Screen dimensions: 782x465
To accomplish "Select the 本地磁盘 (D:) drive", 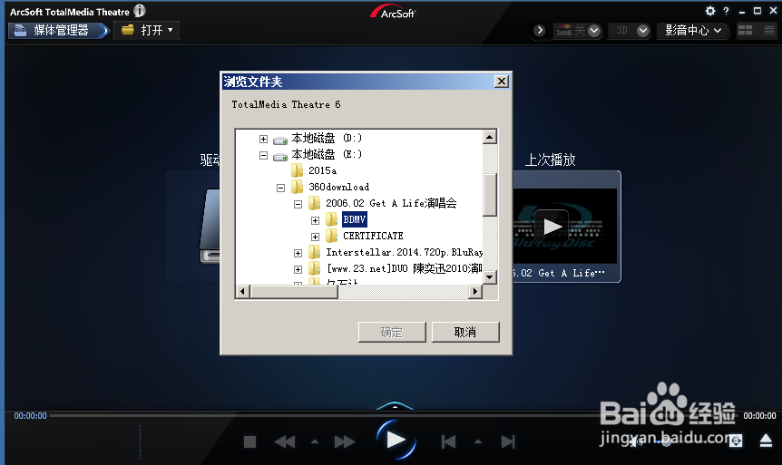I will (327, 138).
